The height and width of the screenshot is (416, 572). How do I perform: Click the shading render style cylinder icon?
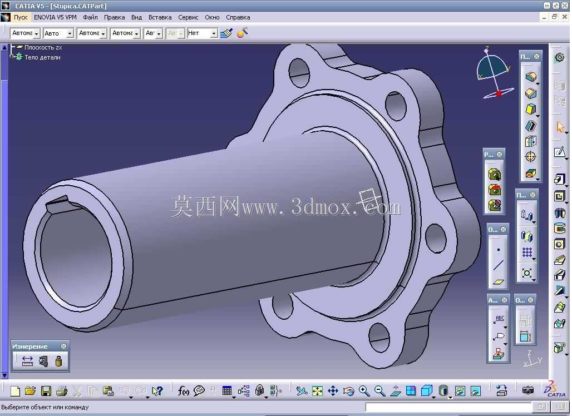point(443,391)
